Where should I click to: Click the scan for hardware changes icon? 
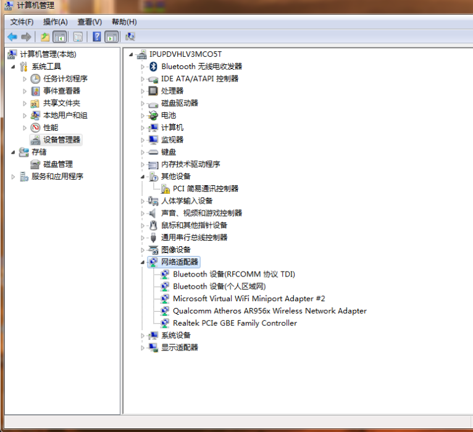pyautogui.click(x=130, y=37)
